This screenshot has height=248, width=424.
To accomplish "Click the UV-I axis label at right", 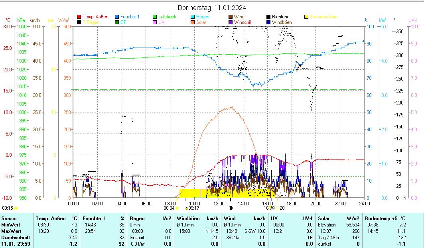I will pos(412,20).
